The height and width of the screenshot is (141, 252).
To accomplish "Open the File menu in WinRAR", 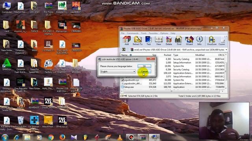I will tap(122, 33).
